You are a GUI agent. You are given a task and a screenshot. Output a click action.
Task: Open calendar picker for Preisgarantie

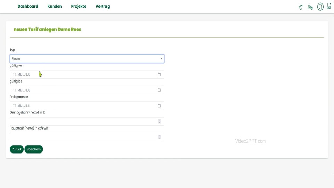coord(159,106)
